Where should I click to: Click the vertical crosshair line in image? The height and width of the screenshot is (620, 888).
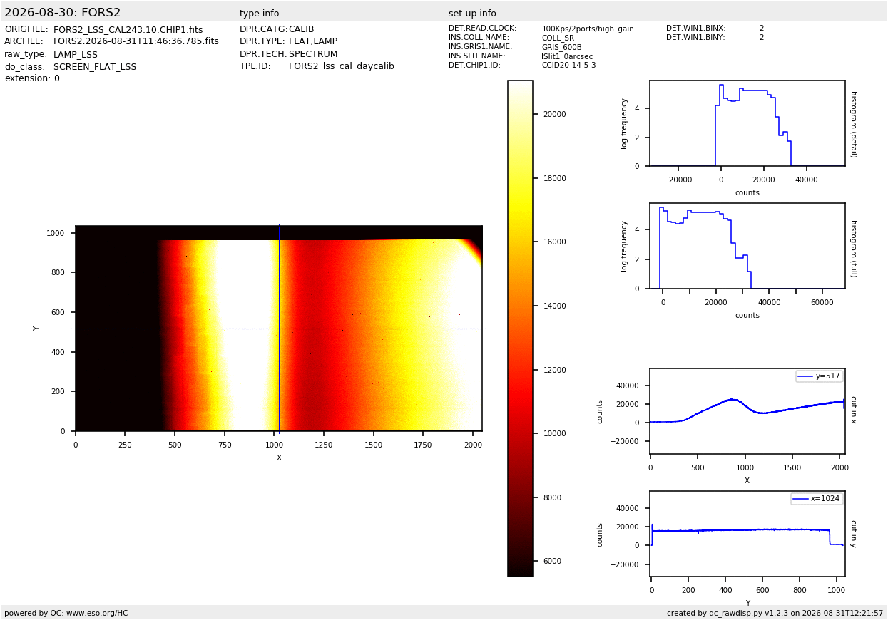click(279, 329)
